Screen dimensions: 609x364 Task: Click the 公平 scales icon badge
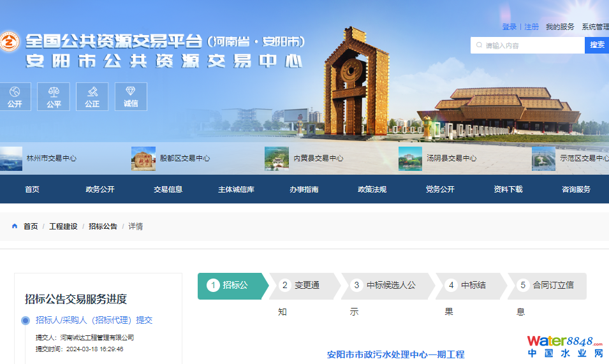54,96
